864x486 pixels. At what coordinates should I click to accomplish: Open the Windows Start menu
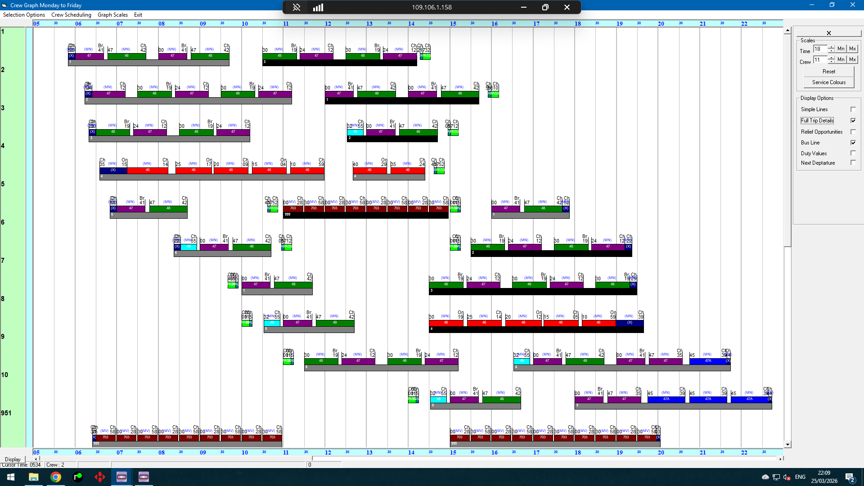click(11, 477)
